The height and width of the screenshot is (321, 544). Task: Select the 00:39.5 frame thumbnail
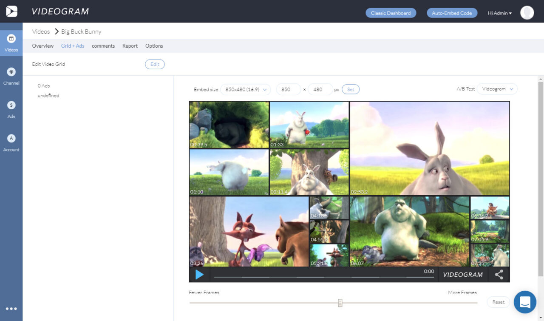click(x=229, y=125)
